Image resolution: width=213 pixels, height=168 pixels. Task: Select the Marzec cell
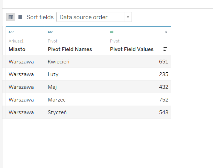click(57, 100)
